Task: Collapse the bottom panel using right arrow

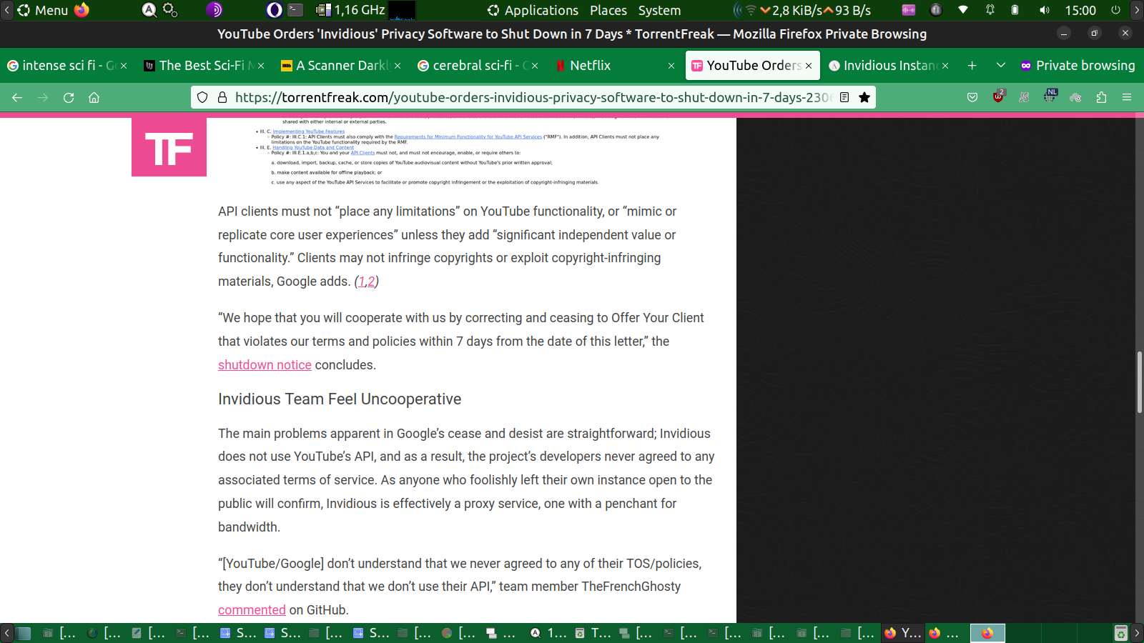Action: 1137,633
